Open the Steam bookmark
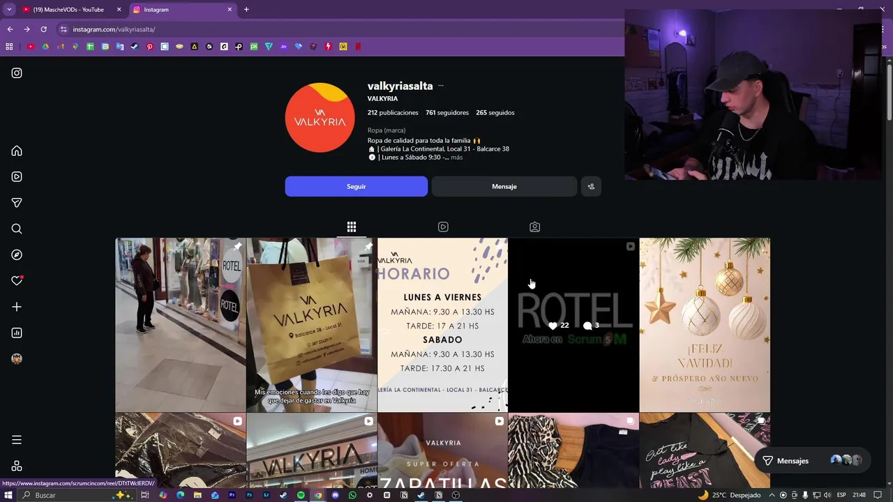 click(x=135, y=47)
